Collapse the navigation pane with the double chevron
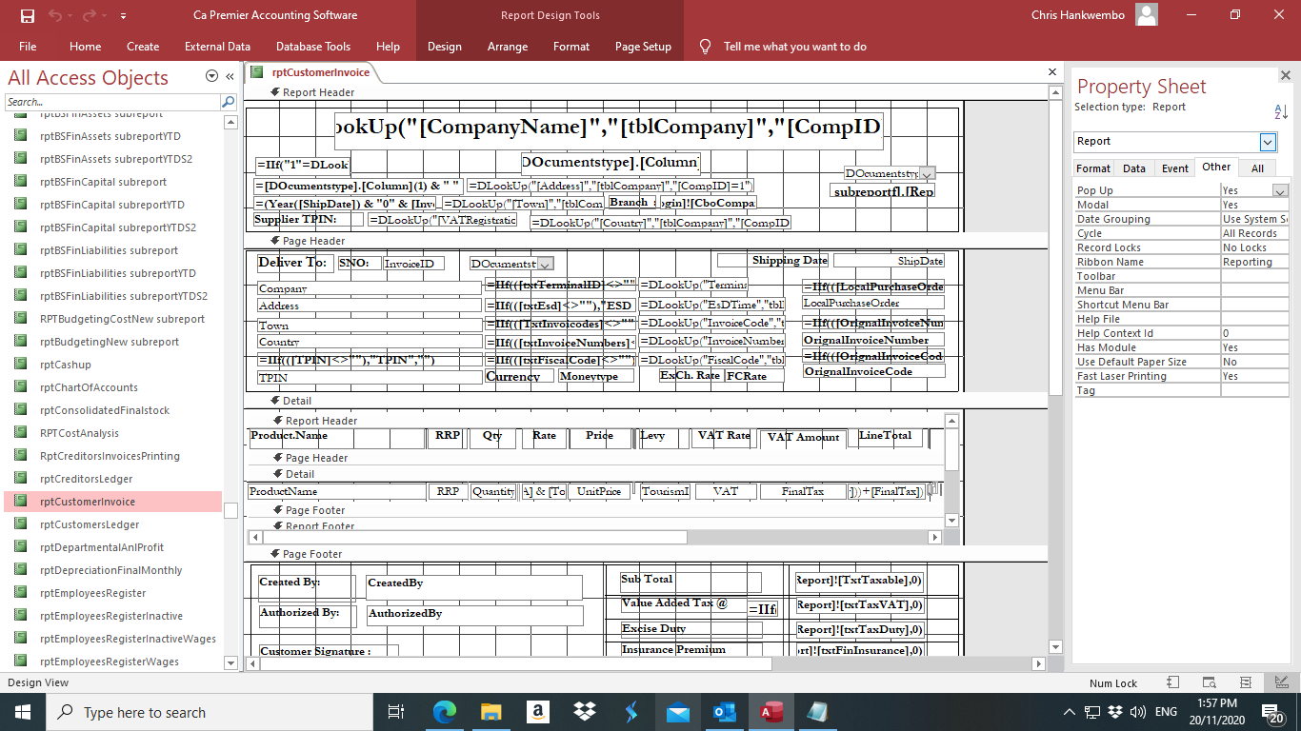Screen dimensions: 1301x731 click(x=229, y=77)
